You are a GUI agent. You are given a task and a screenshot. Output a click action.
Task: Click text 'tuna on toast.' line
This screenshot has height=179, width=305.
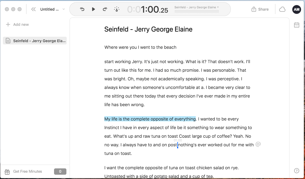pos(118,153)
